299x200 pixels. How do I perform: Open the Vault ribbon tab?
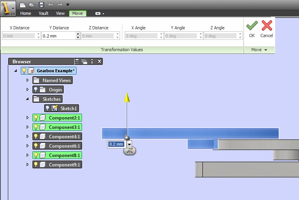coord(43,13)
